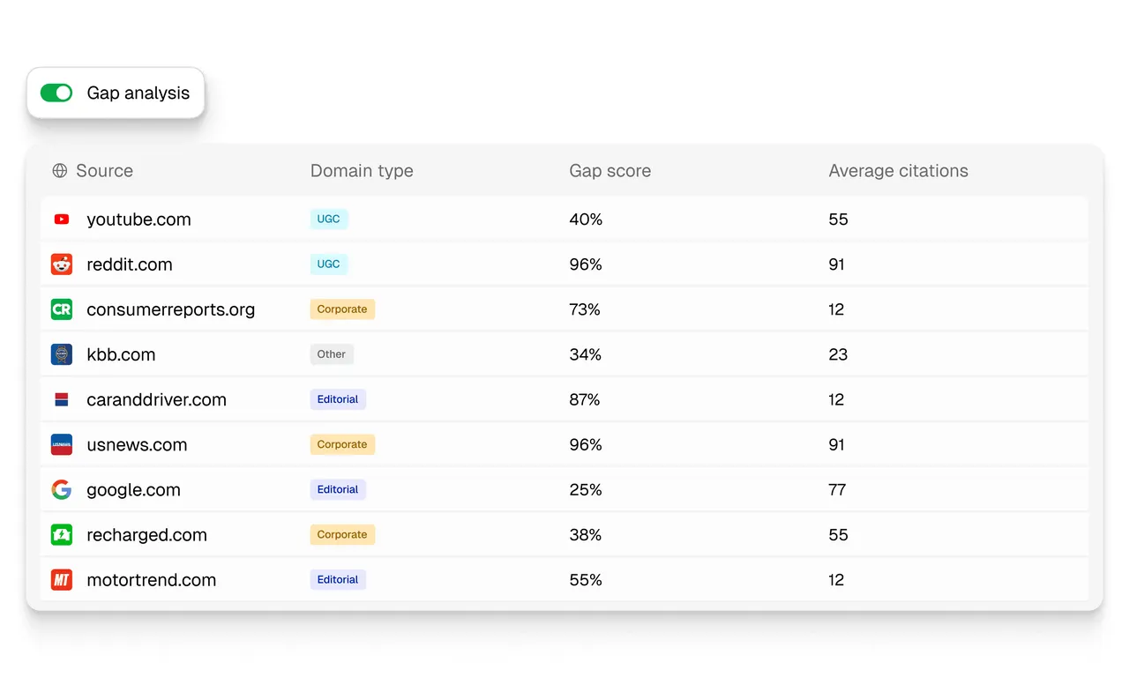
Task: Click the Reddit favicon icon
Action: point(62,264)
